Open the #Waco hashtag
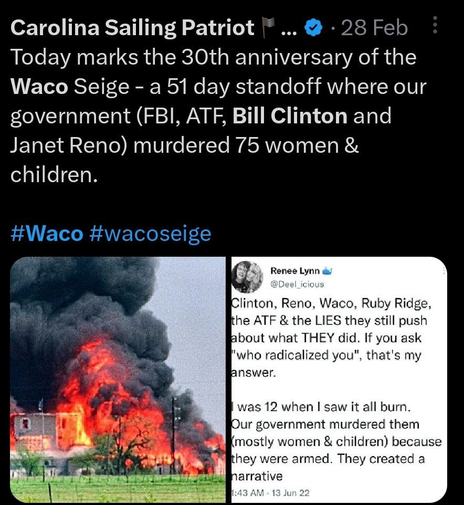Screen dimensions: 464x505 [x=46, y=233]
